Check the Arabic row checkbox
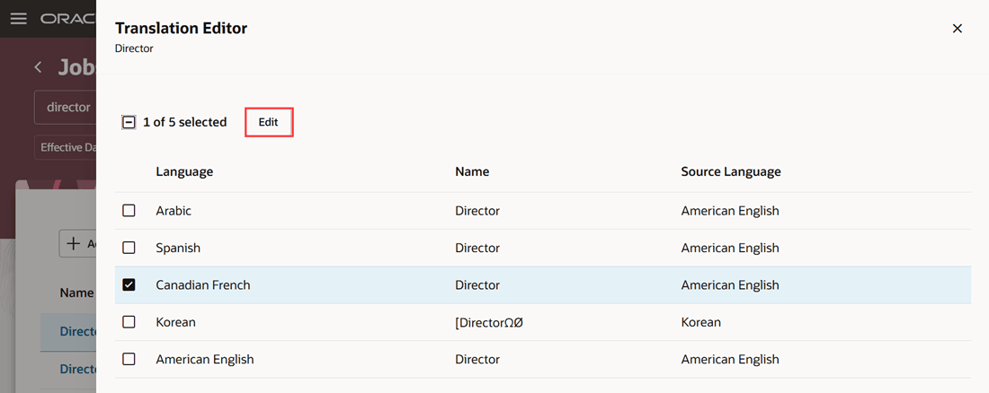This screenshot has height=393, width=989. click(x=129, y=211)
